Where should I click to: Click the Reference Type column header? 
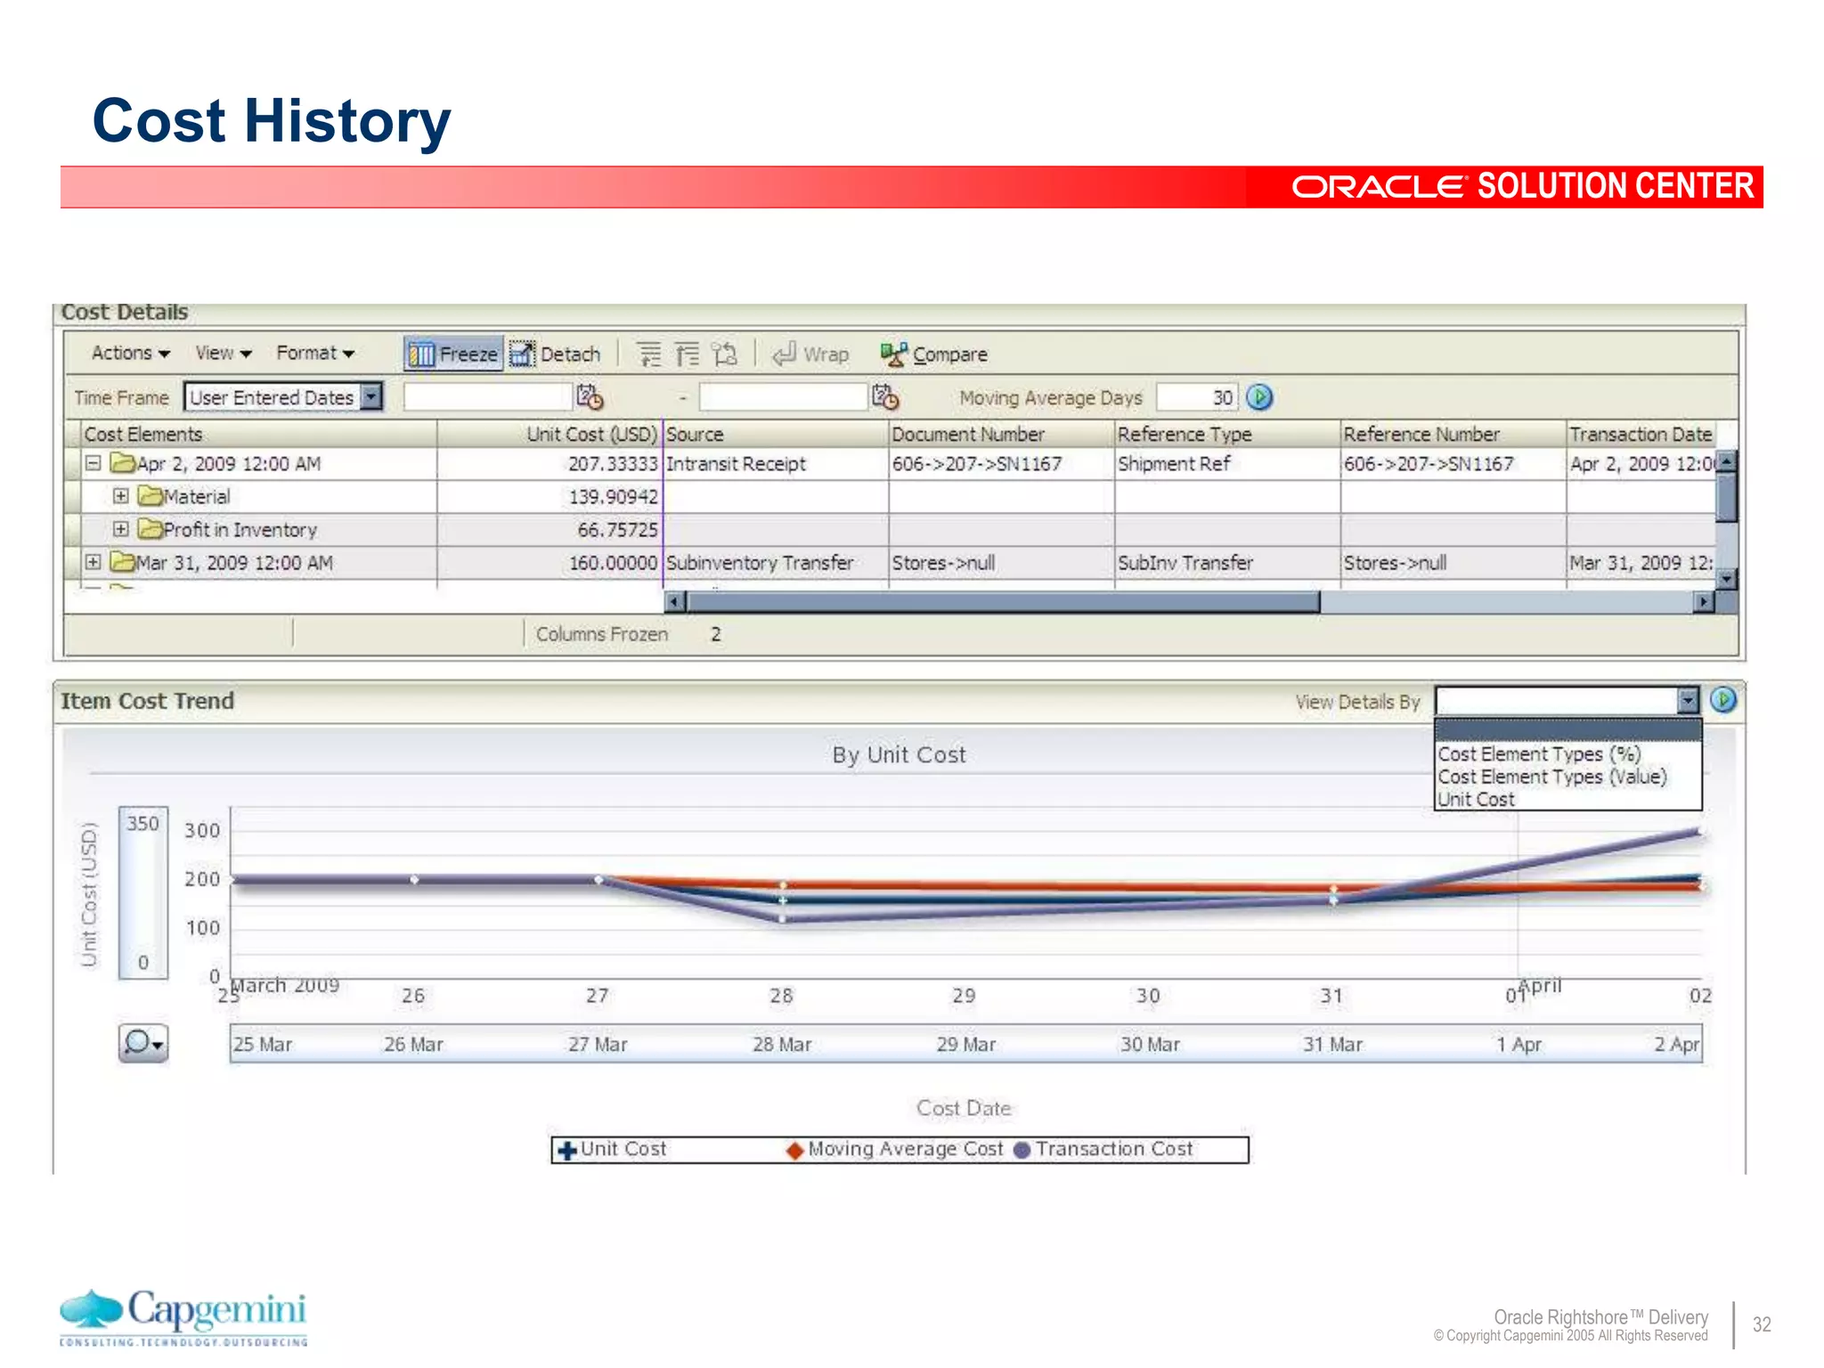point(1227,434)
